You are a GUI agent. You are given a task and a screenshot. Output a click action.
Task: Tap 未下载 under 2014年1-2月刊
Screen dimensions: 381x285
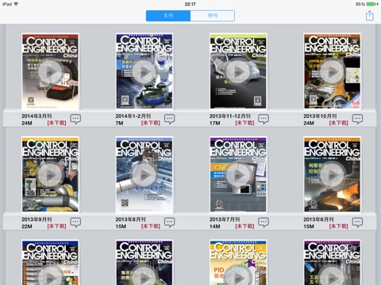tap(151, 123)
